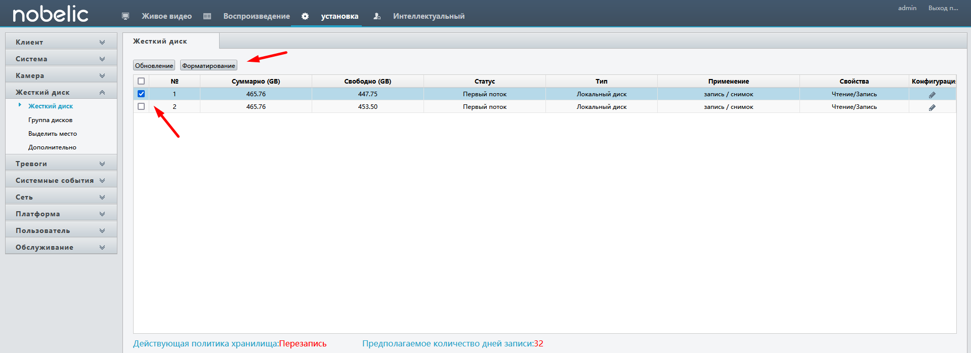Click the Тип column header
This screenshot has height=353, width=971.
(602, 81)
